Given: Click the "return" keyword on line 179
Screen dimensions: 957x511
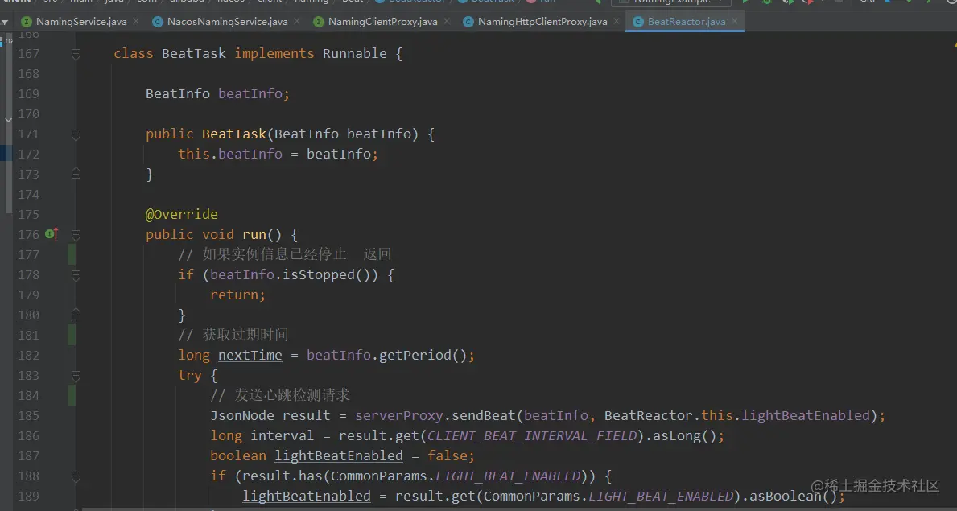Looking at the screenshot, I should (x=234, y=295).
